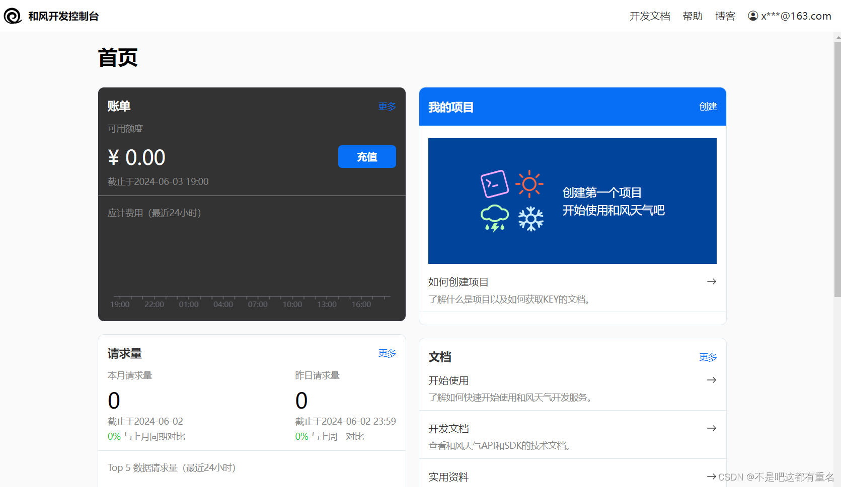Click the 请求量 card title
The height and width of the screenshot is (487, 841).
pos(125,354)
